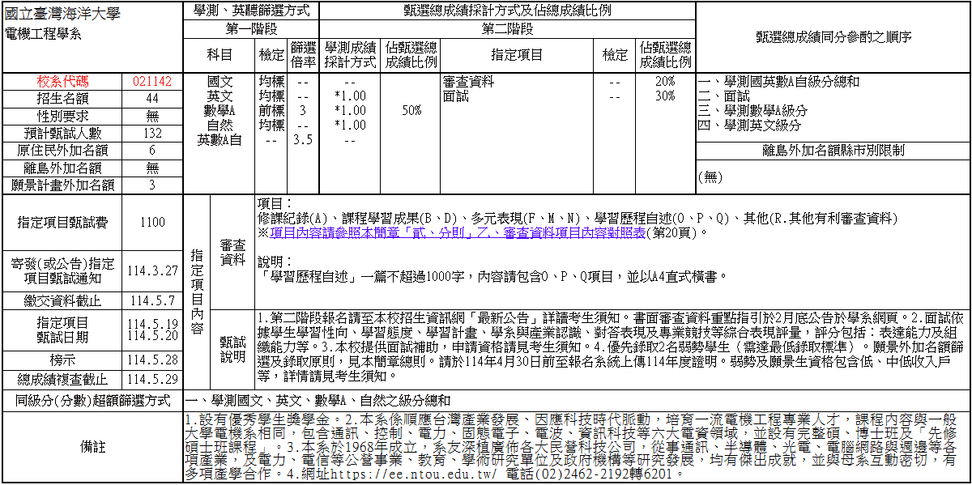The height and width of the screenshot is (485, 972).
Task: Select the admission quota value 44
Action: click(x=152, y=99)
